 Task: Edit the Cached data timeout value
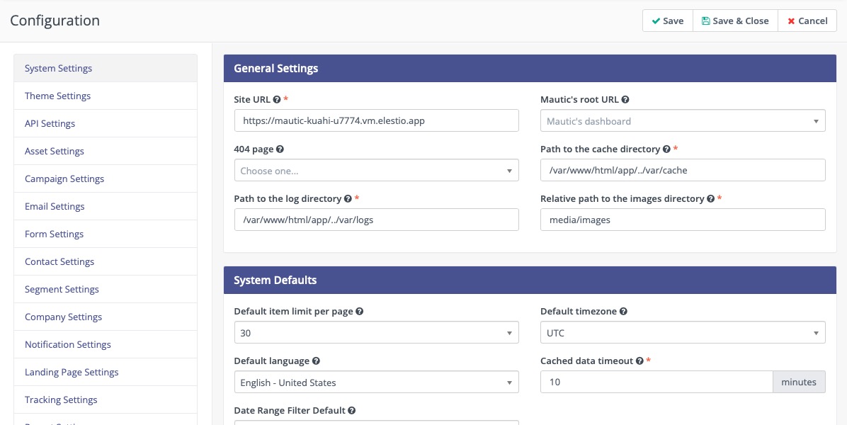pyautogui.click(x=656, y=382)
